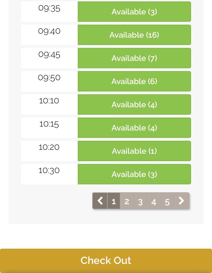The width and height of the screenshot is (212, 273).
Task: Select the 10:15 Available (4) slot
Action: (134, 128)
